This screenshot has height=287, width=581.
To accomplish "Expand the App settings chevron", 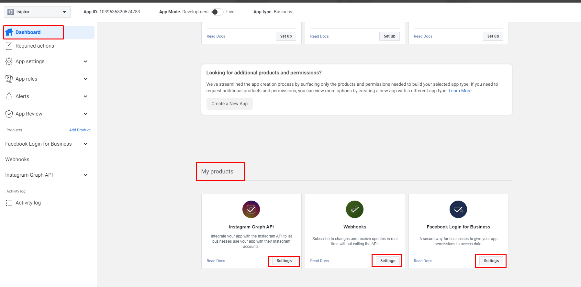I will pos(85,61).
